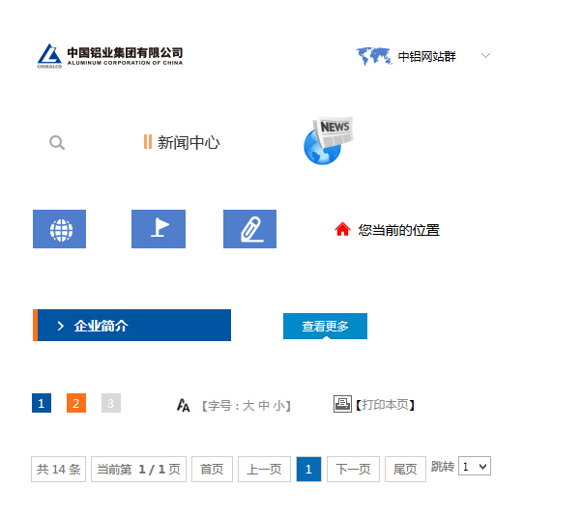This screenshot has width=581, height=517.
Task: Click the blue globe icon tile
Action: (60, 229)
